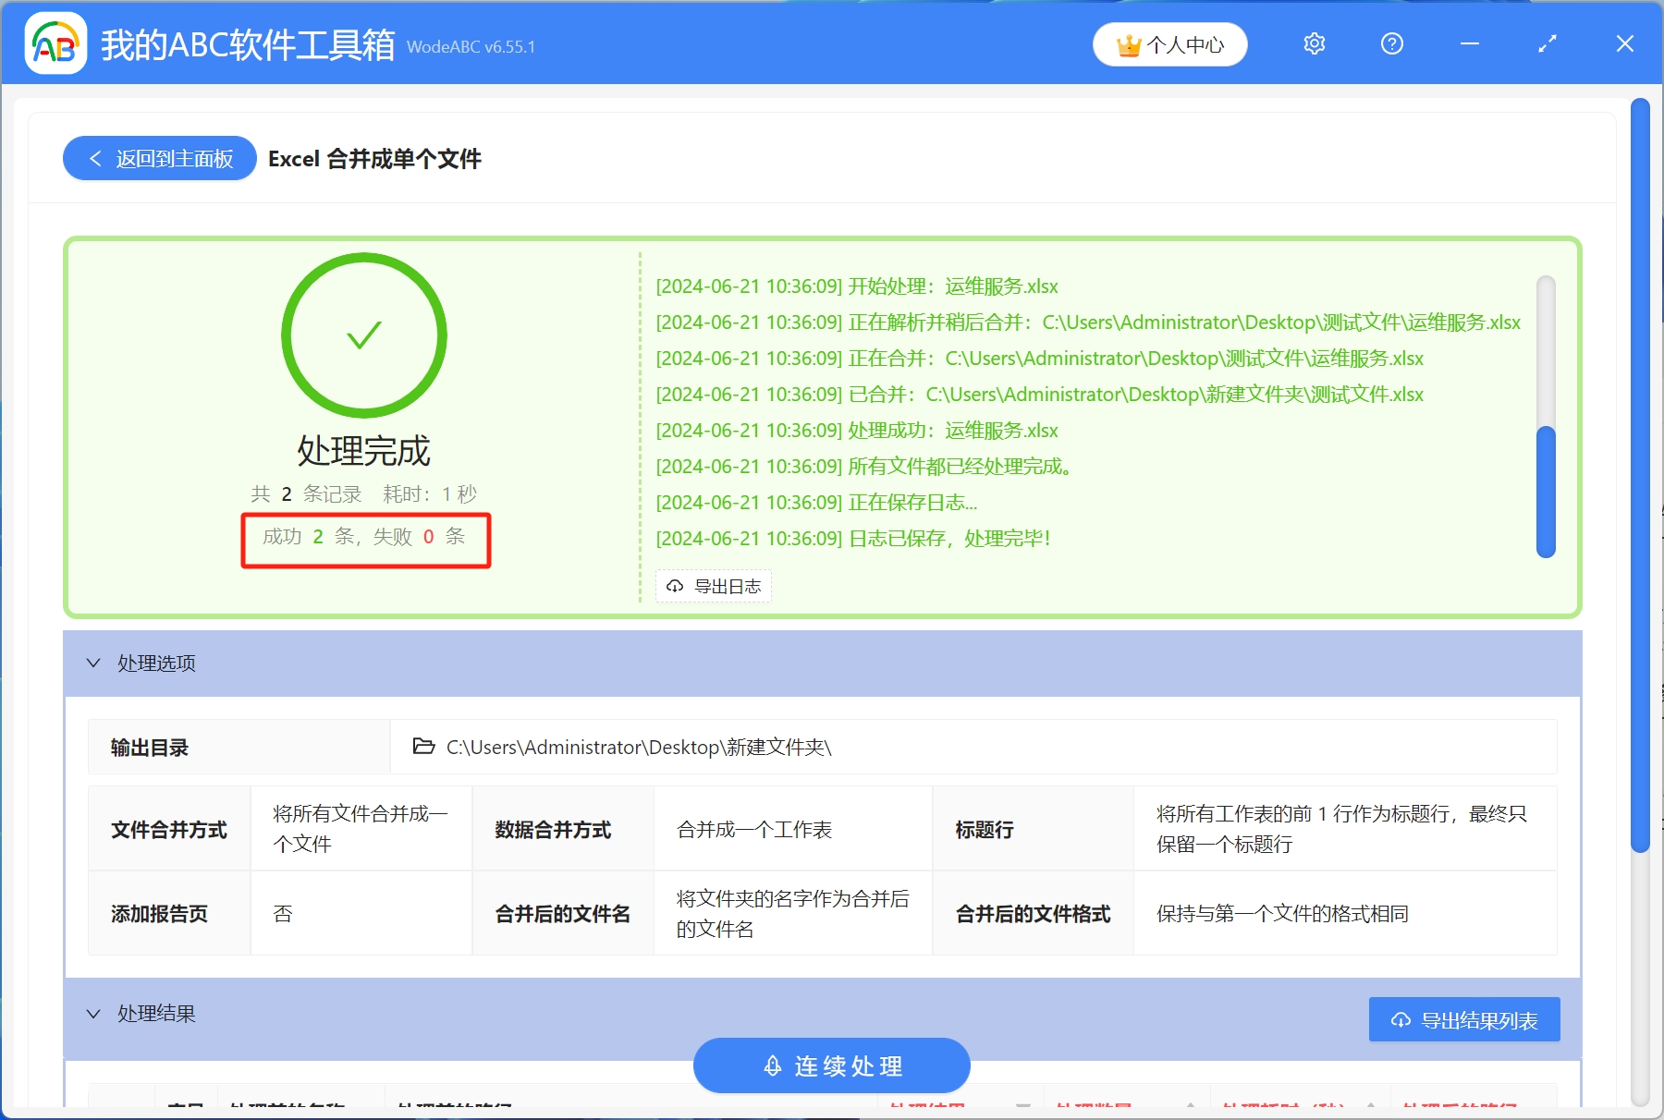
Task: Click the WodeABC toolbox logo icon
Action: [55, 43]
